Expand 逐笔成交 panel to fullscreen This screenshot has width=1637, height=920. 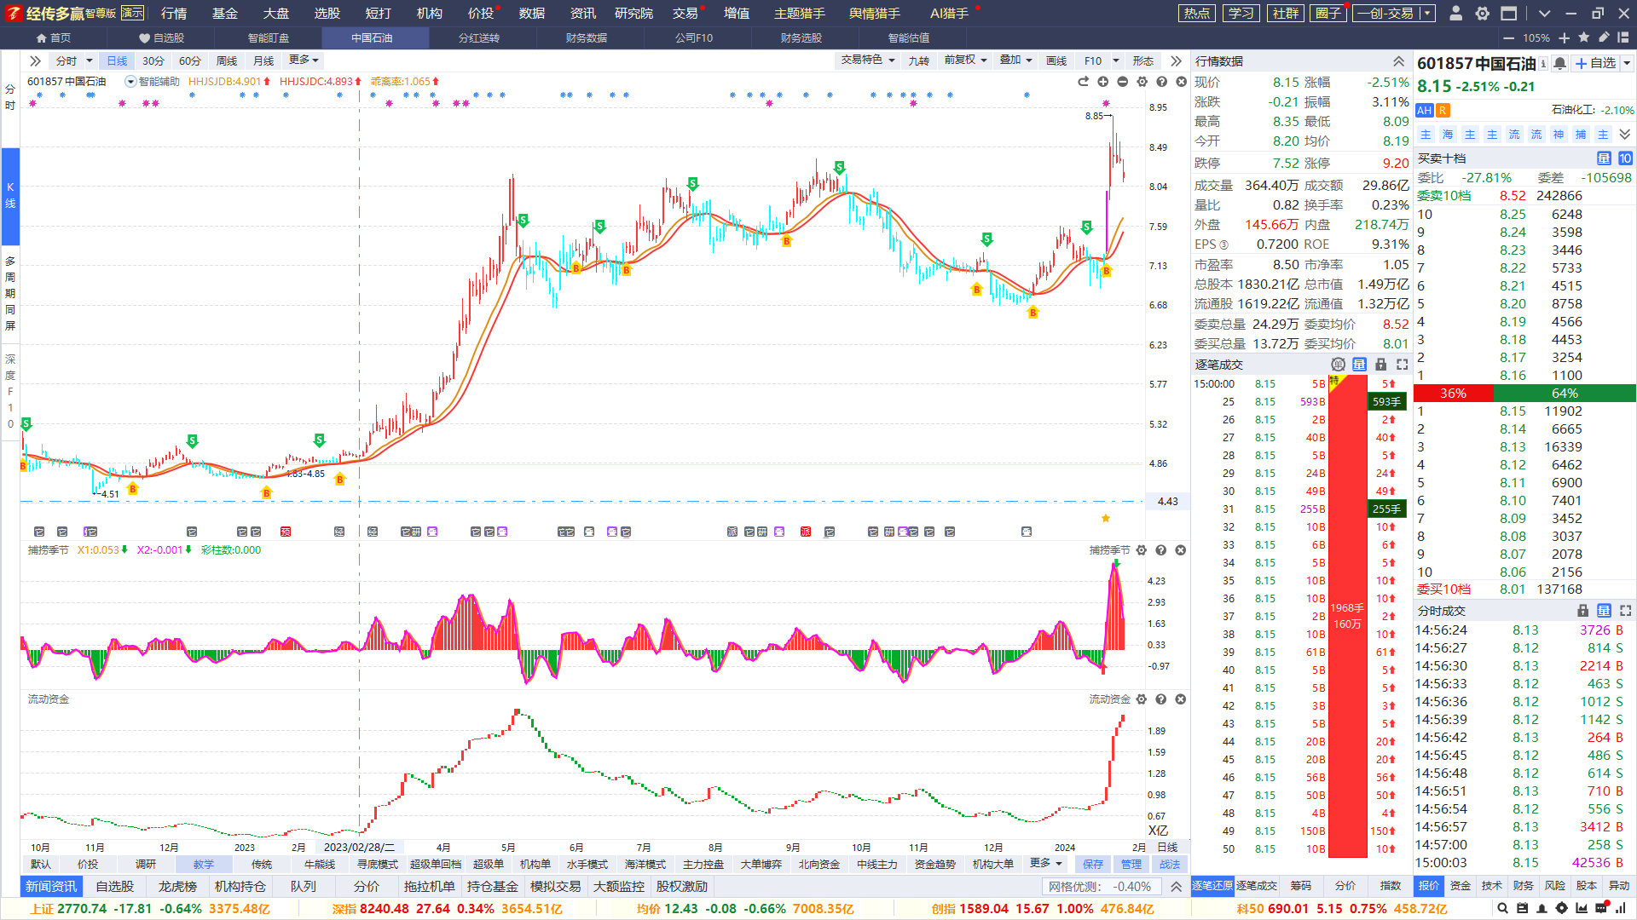click(x=1403, y=365)
